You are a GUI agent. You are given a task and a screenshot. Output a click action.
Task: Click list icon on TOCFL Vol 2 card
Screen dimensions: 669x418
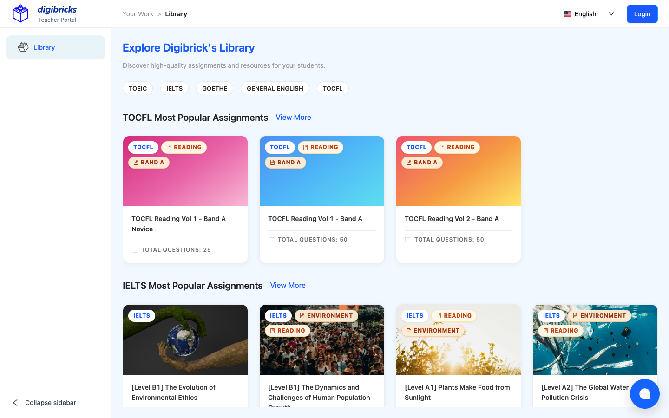pyautogui.click(x=407, y=240)
